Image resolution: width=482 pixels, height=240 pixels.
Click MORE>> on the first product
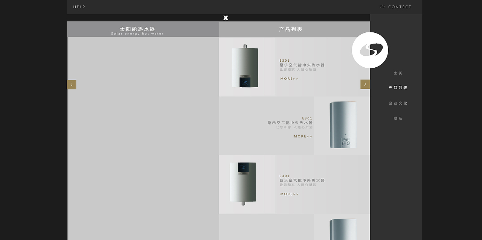pos(289,79)
